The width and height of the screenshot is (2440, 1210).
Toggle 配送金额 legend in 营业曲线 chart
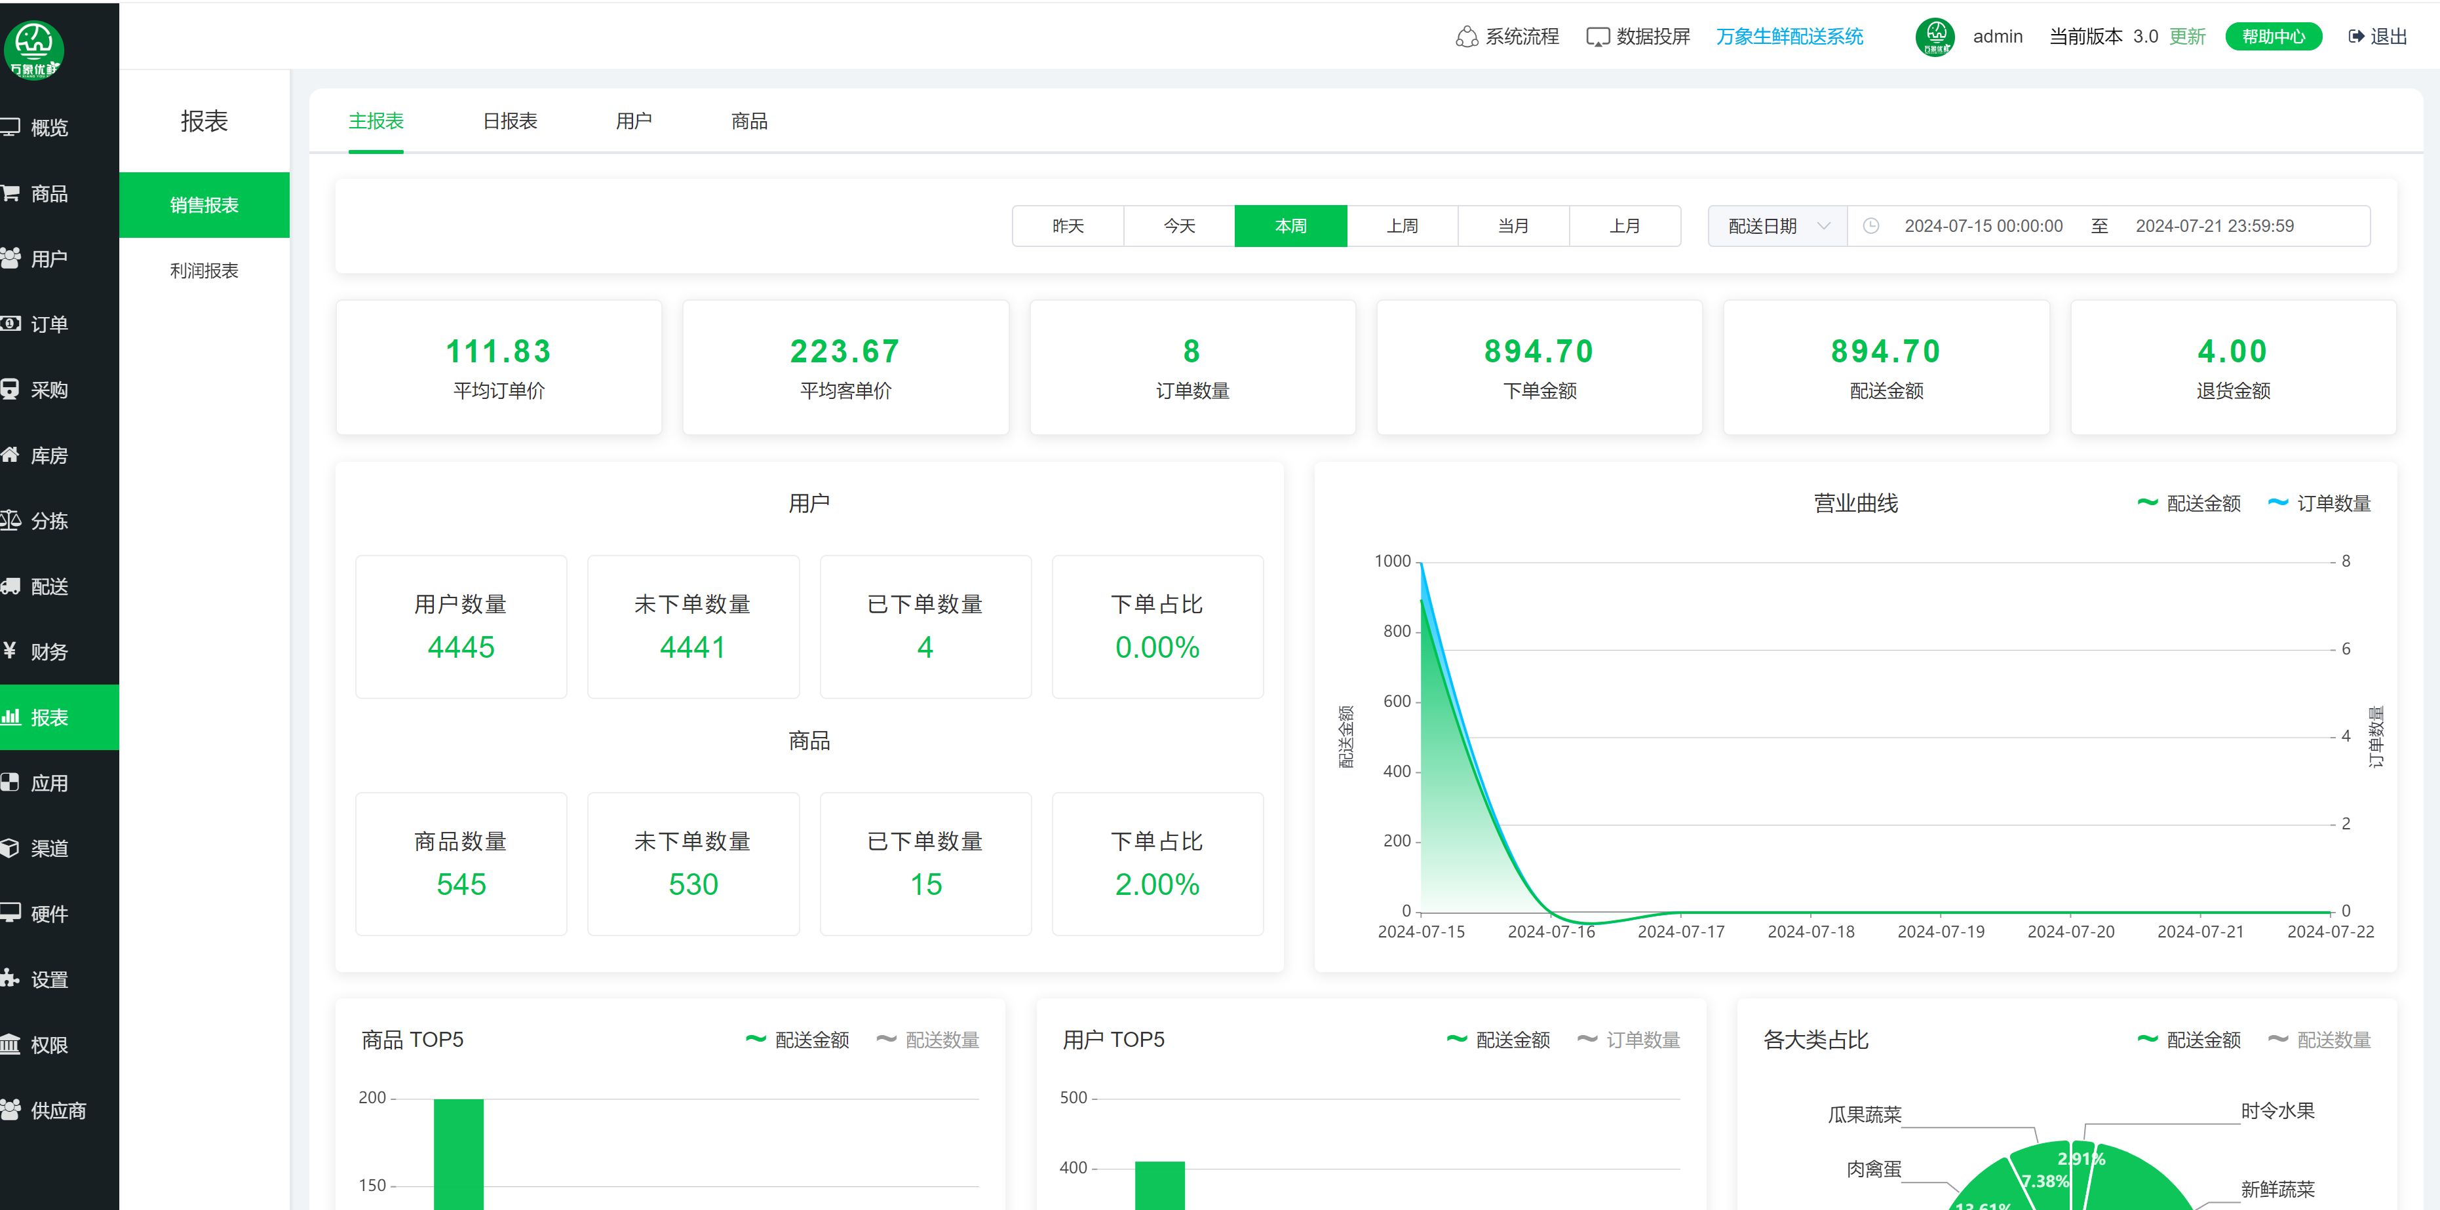[x=2189, y=504]
